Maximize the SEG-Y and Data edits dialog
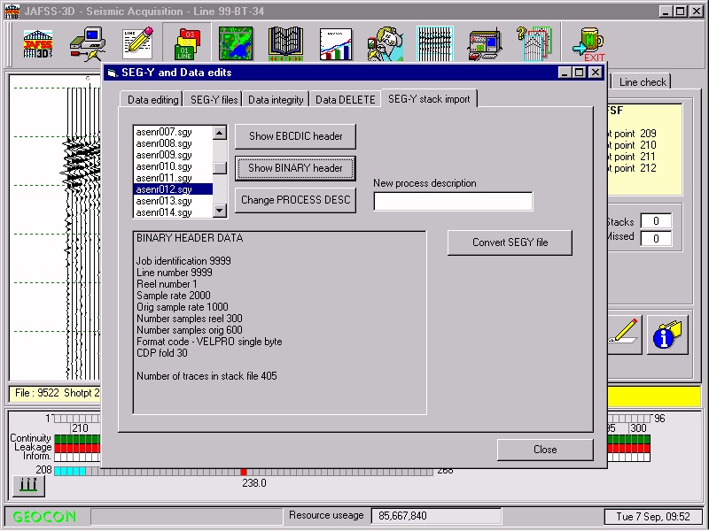The height and width of the screenshot is (531, 709). click(580, 73)
